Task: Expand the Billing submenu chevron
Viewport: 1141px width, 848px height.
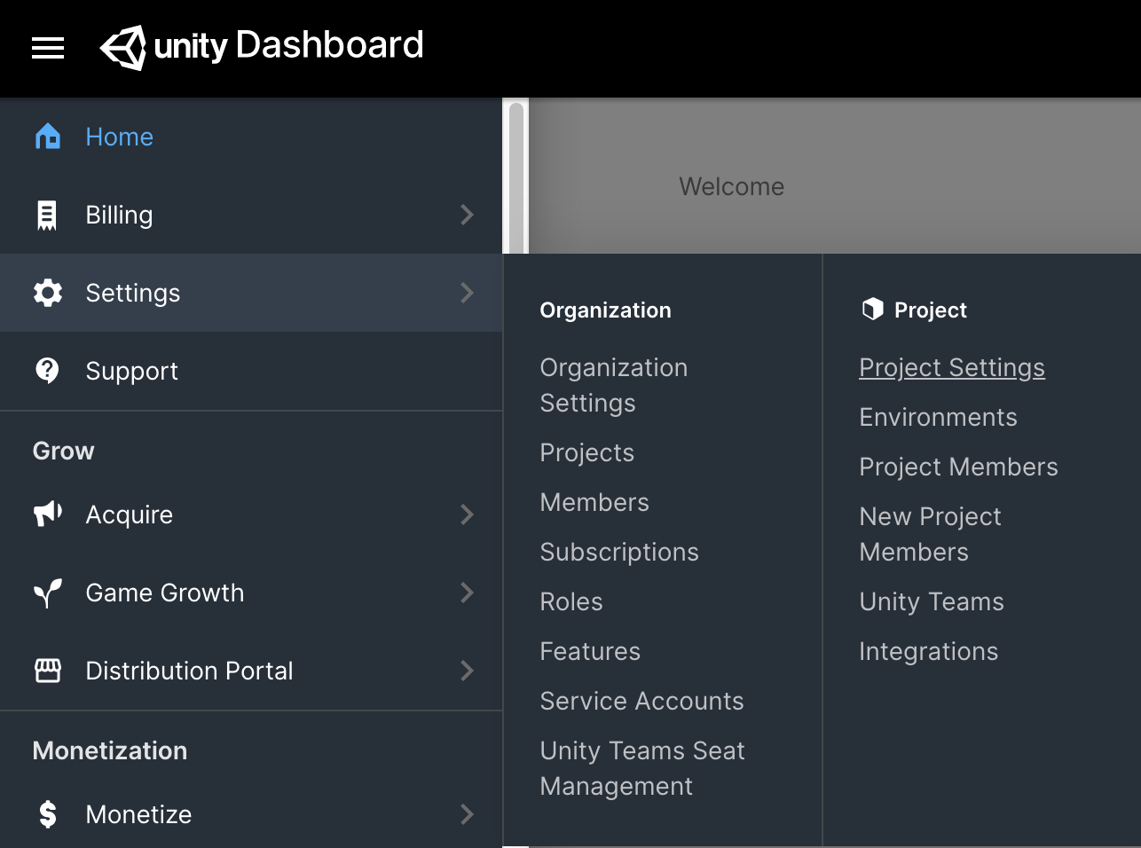Action: click(x=468, y=215)
